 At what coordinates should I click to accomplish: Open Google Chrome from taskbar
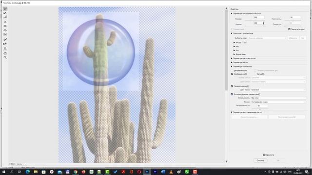tap(76, 172)
